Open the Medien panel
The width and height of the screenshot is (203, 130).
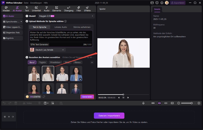6,9
